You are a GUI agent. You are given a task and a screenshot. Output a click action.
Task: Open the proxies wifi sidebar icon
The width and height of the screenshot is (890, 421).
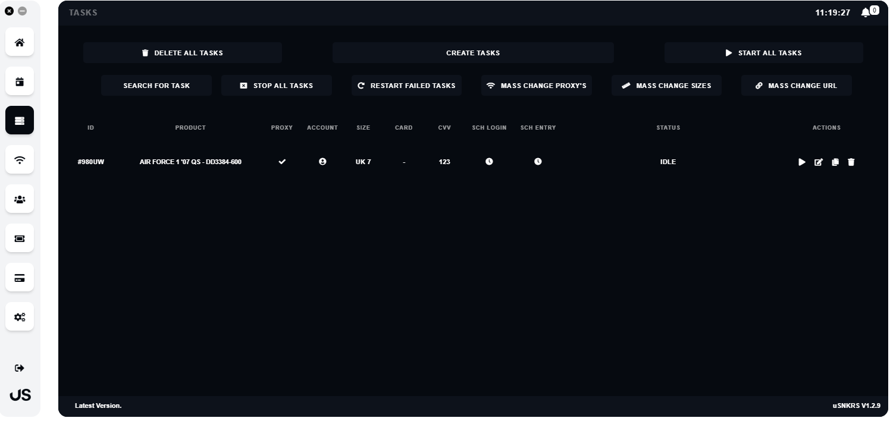click(x=20, y=160)
